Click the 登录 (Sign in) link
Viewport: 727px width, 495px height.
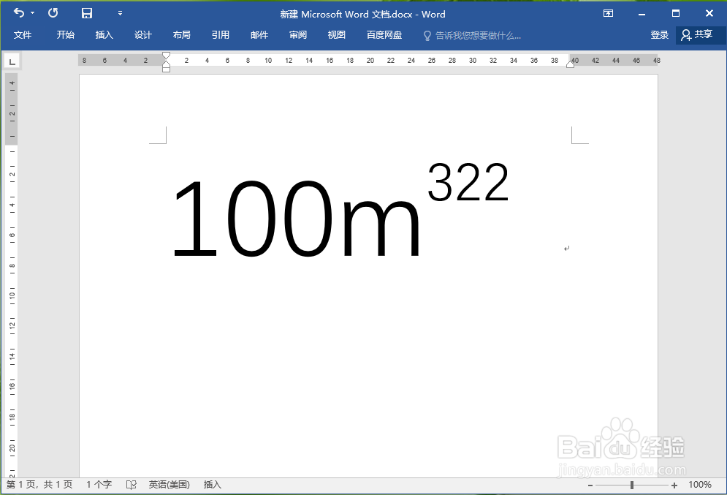click(x=658, y=34)
